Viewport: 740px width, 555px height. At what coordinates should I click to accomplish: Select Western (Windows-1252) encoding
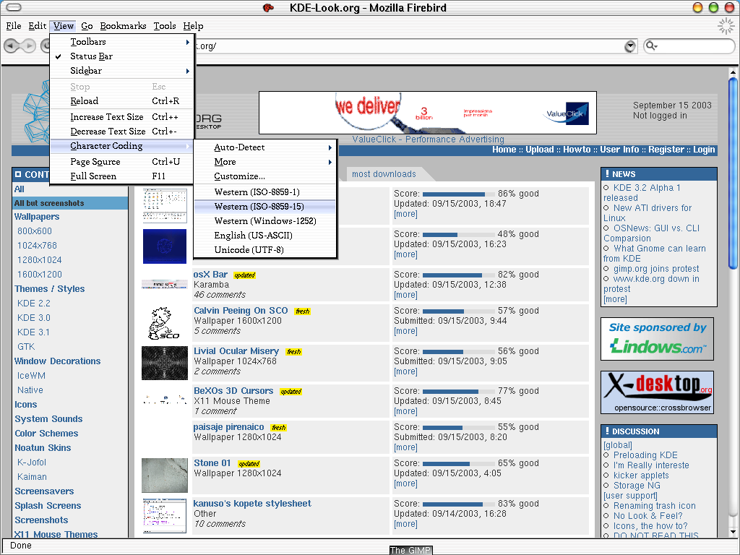coord(265,221)
